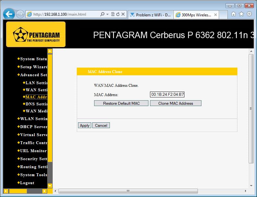The width and height of the screenshot is (257, 197).
Task: Switch to the 'Problem z WiFi' tab
Action: [x=151, y=15]
